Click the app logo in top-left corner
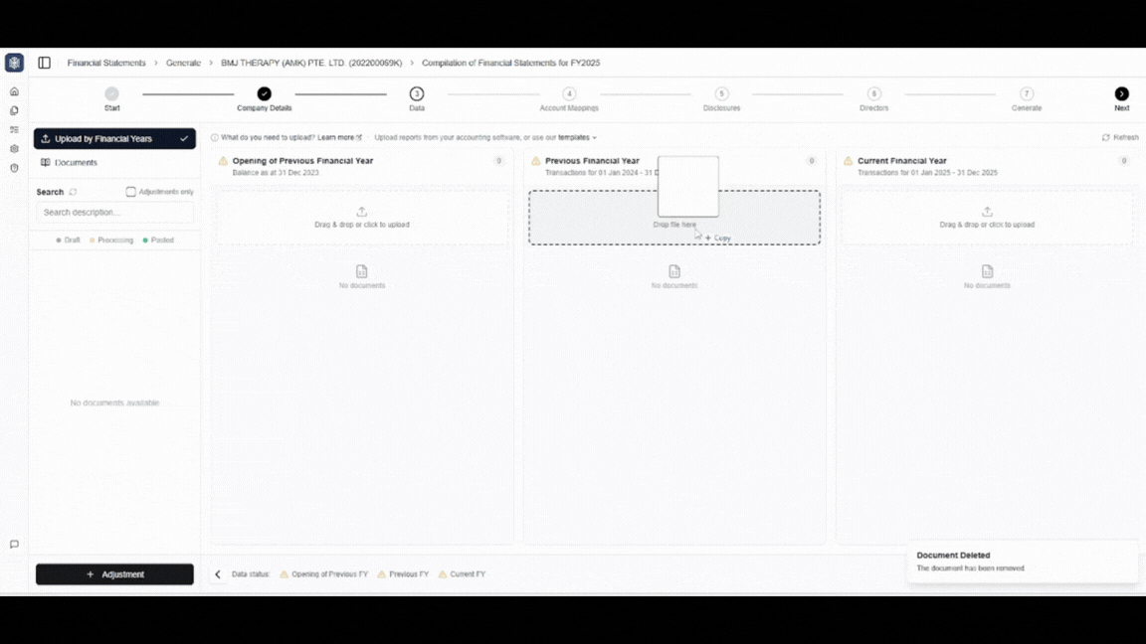Image resolution: width=1146 pixels, height=644 pixels. point(14,63)
